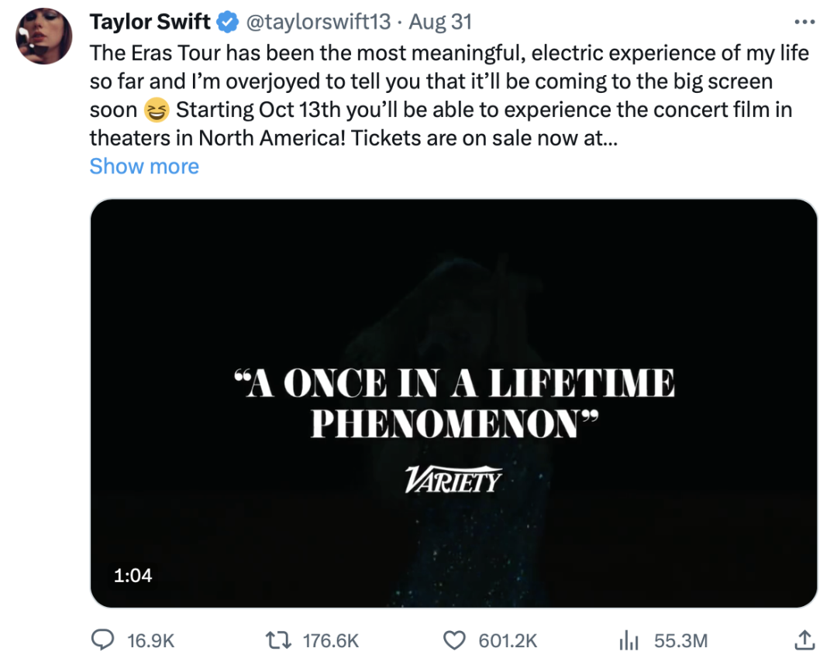Click the Taylor Swift display name
Screen dimensions: 837x665
[x=150, y=22]
